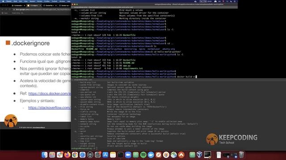The width and height of the screenshot is (286, 160).
Task: Click the green zoom button of terminal window
Action: tap(77, 4)
